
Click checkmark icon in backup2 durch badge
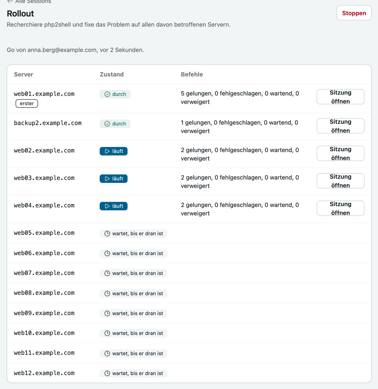[107, 124]
